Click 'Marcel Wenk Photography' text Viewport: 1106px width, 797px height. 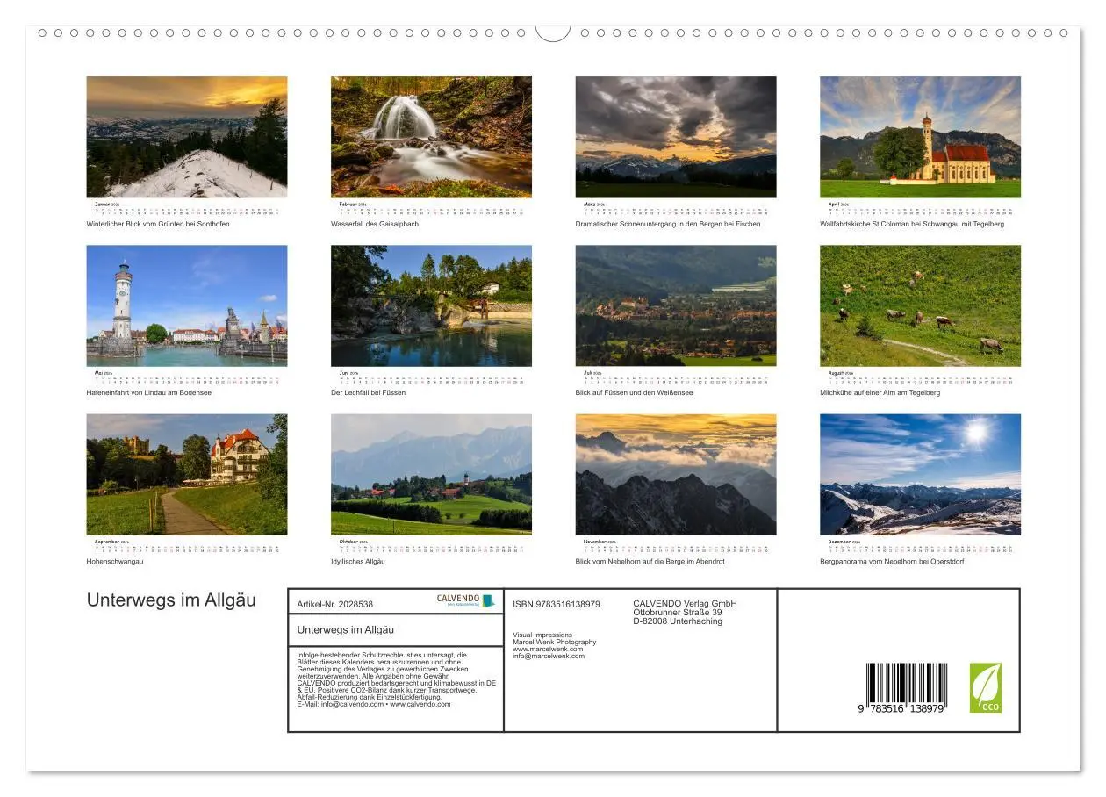(555, 642)
